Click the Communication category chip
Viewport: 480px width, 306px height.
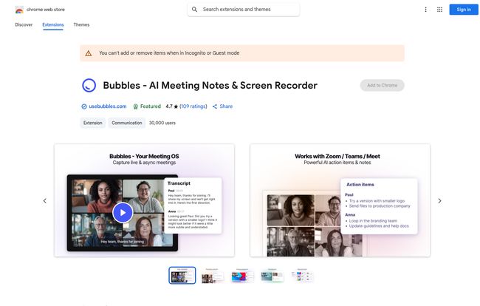click(127, 123)
